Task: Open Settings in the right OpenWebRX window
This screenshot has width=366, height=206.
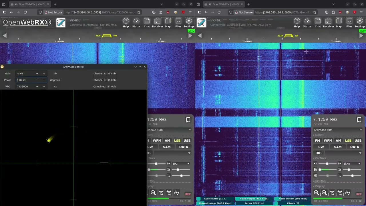Action: 360,23
